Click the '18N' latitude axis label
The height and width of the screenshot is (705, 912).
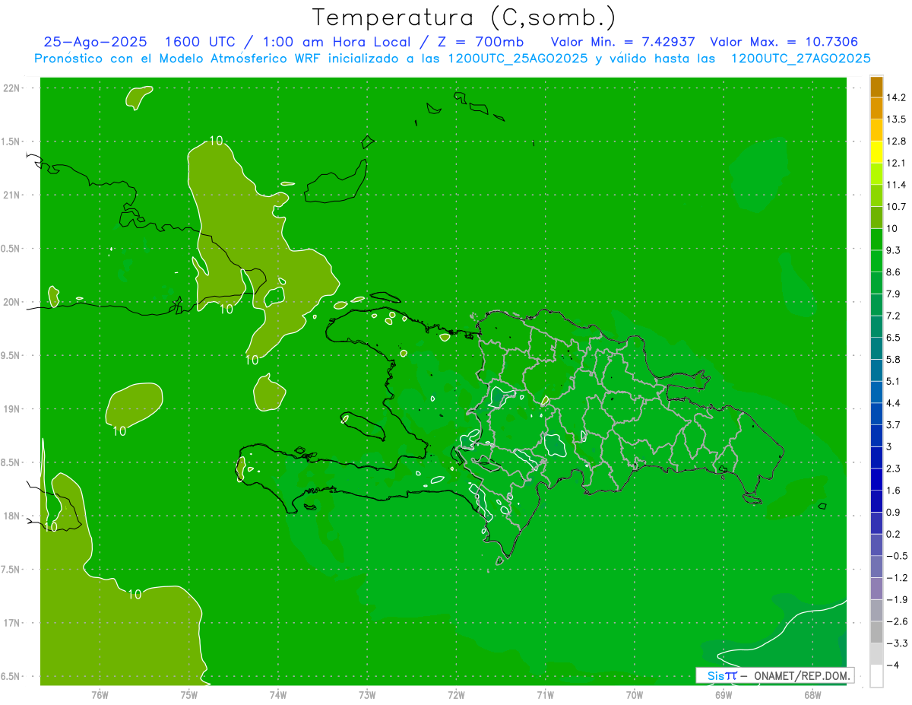12,516
